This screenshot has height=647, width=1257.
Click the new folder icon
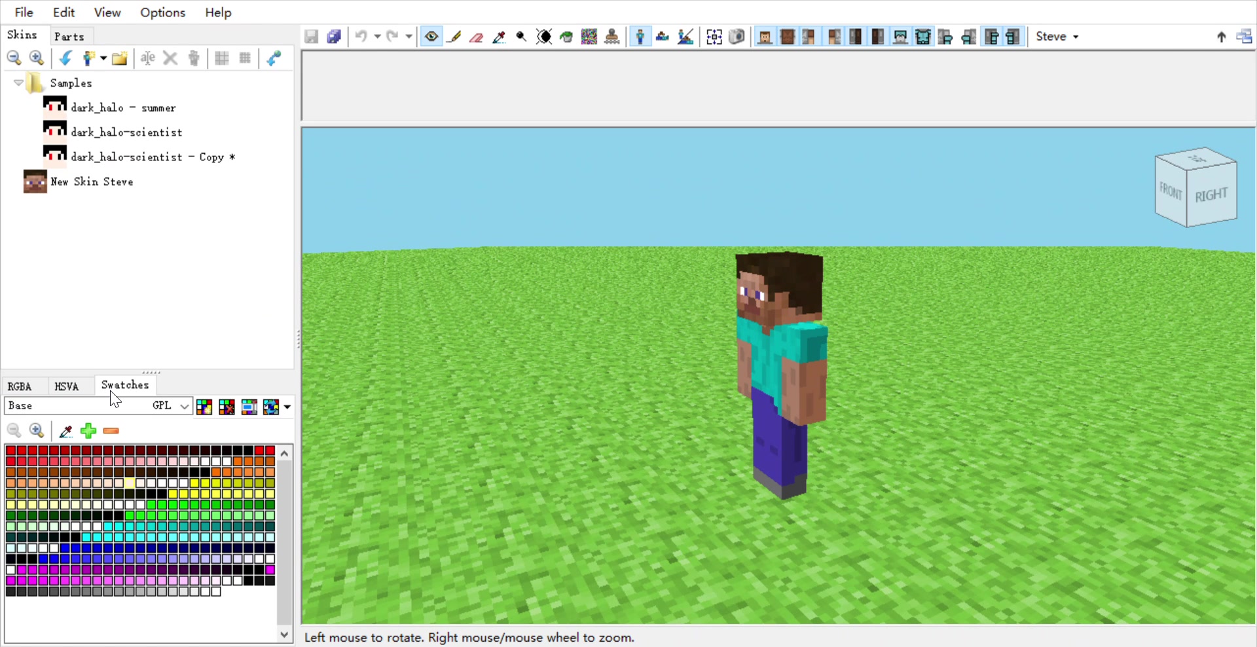pyautogui.click(x=119, y=58)
